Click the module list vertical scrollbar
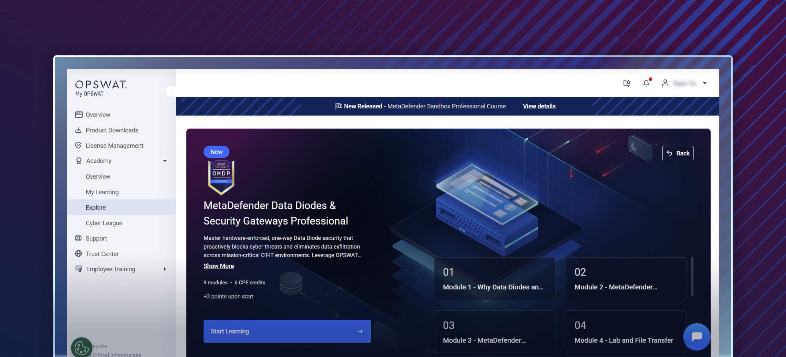 click(692, 277)
